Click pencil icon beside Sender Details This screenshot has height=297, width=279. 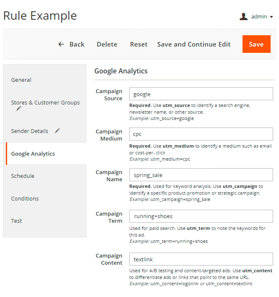(57, 131)
